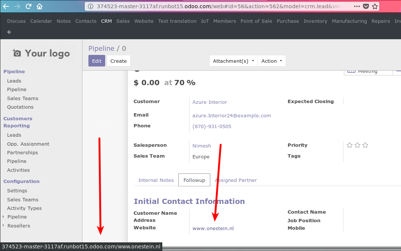The image size is (401, 251).
Task: Open the page actions ellipsis icon
Action: pos(357,6)
